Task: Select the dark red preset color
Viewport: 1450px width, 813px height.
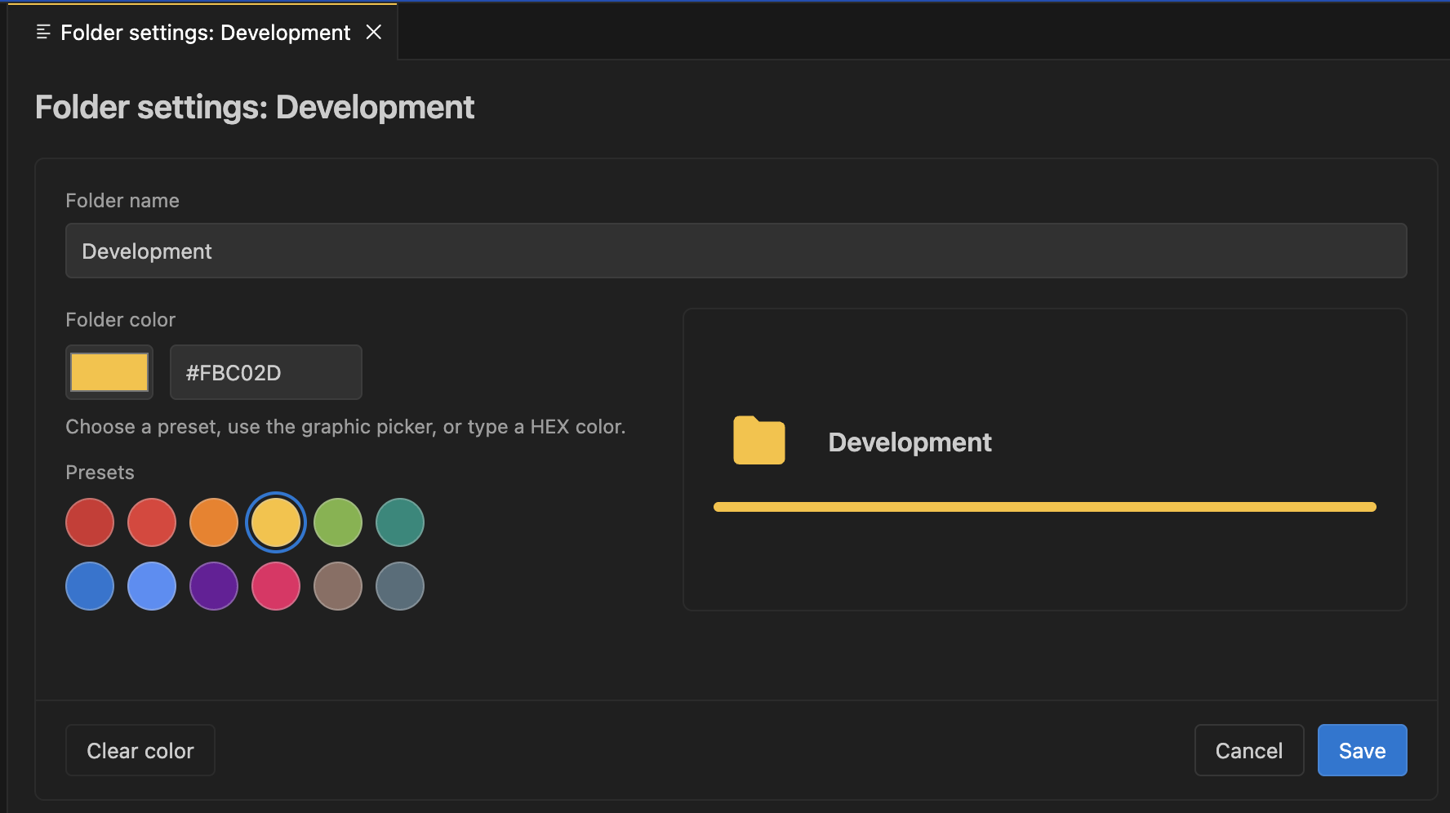Action: pyautogui.click(x=90, y=522)
